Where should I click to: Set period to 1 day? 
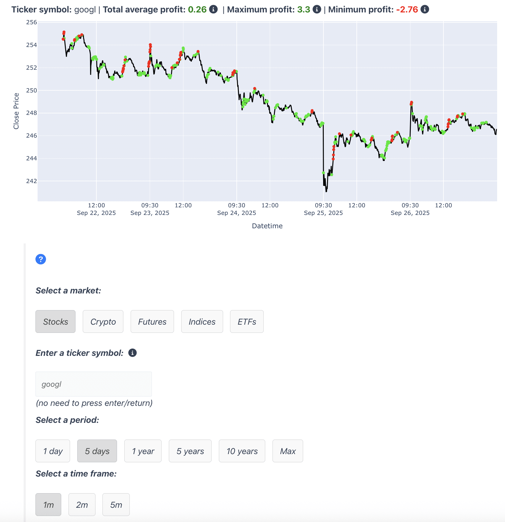[x=53, y=451]
